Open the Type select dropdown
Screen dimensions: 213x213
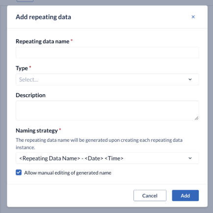pyautogui.click(x=107, y=80)
